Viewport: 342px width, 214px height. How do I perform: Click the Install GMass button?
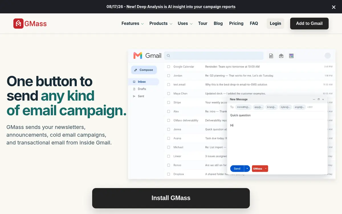point(171,198)
